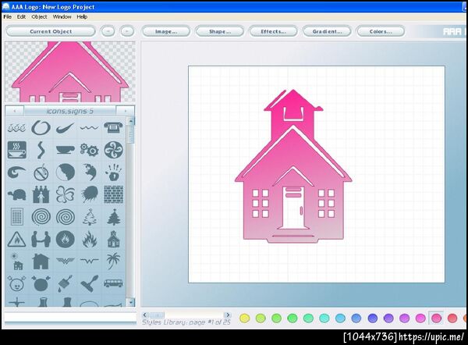Click the minus button beside Current Object

pos(108,31)
